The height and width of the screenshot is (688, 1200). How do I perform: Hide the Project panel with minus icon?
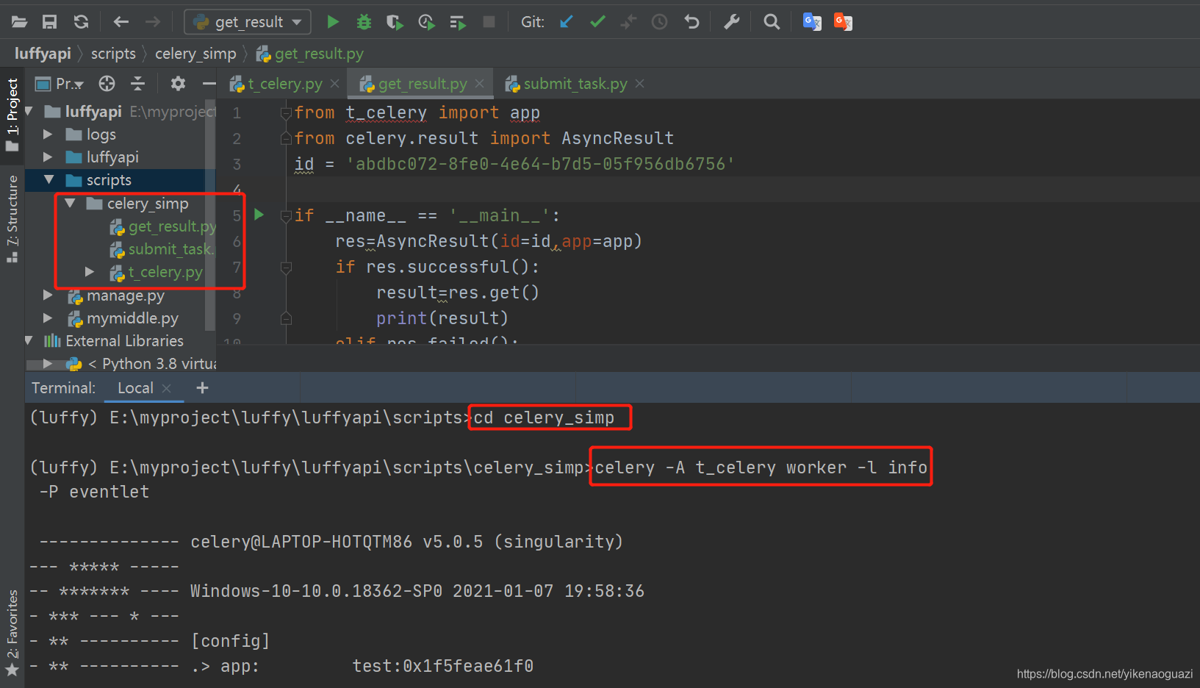209,84
